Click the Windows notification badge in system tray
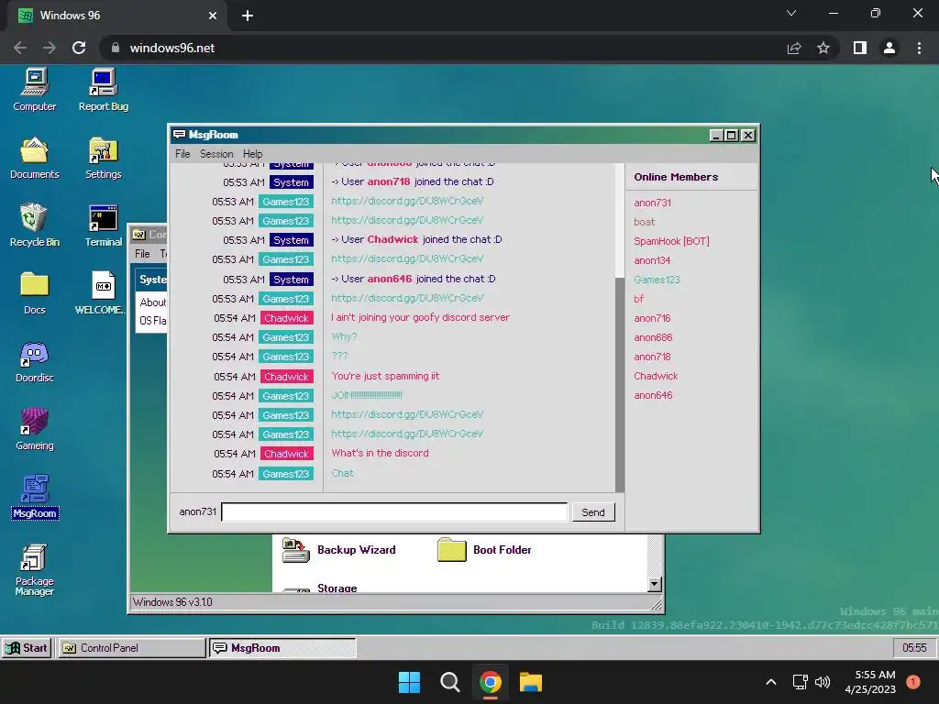Screen dimensions: 939x704 click(x=912, y=681)
